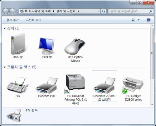156x126 pixels.
Task: Open the view options dropdown arrow
Action: [x=139, y=20]
